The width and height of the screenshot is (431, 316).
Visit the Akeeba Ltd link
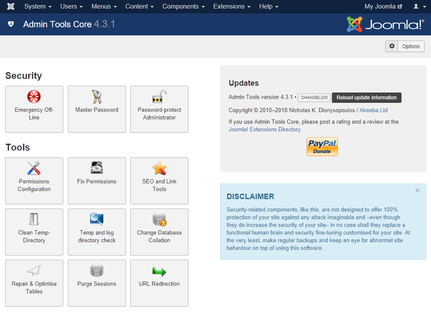[x=374, y=110]
